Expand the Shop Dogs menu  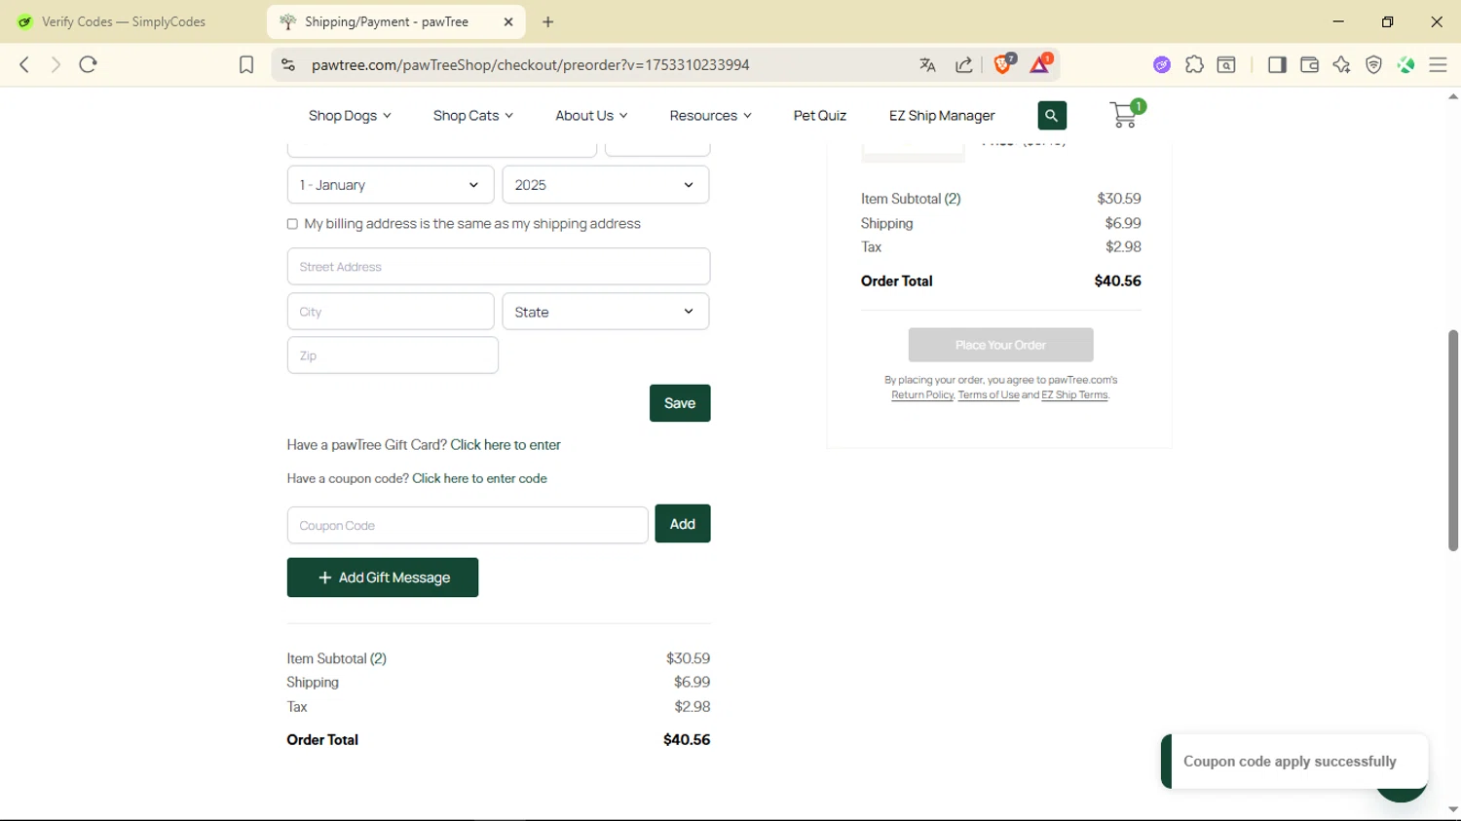(350, 116)
